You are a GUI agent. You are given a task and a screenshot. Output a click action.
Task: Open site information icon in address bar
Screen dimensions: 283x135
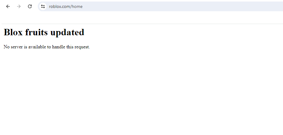(x=43, y=6)
